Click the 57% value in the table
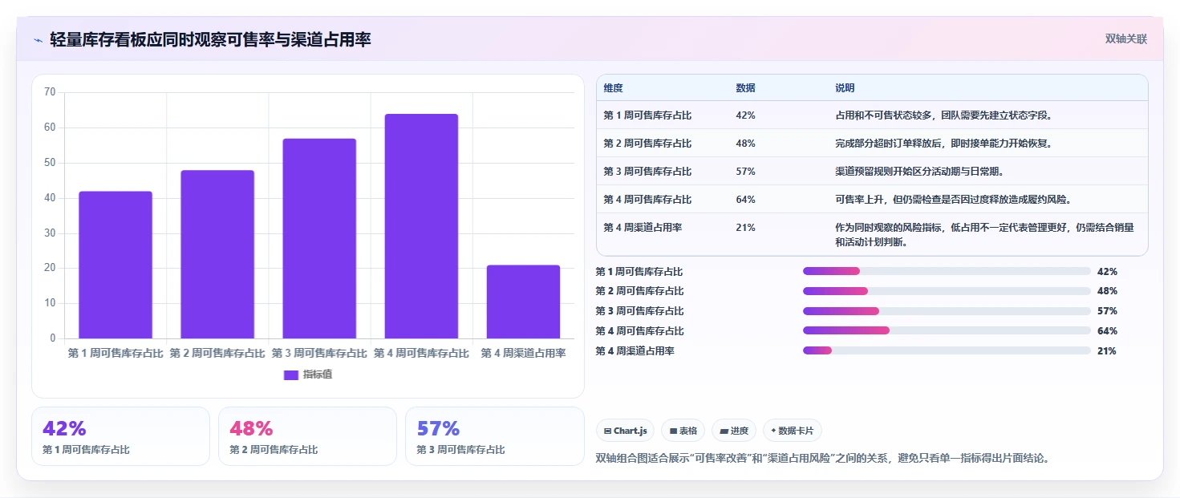 (745, 172)
